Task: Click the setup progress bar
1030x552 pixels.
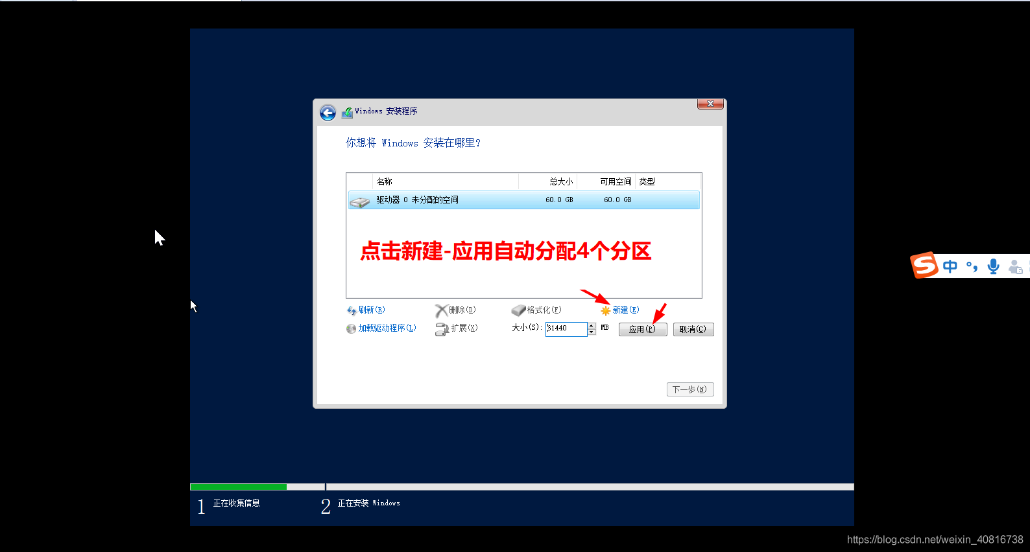Action: tap(522, 487)
